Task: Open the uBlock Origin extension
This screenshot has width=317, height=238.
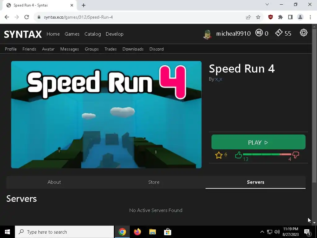Action: coord(271,17)
